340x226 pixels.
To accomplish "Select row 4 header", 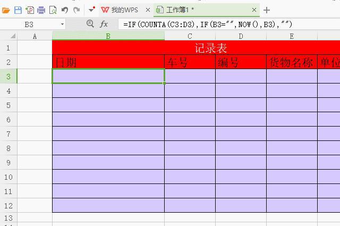I will [8, 91].
